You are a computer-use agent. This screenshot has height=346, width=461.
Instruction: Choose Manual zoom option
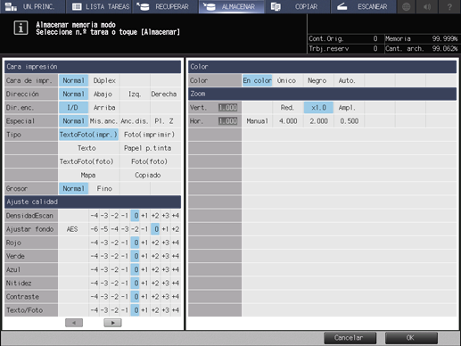point(257,121)
